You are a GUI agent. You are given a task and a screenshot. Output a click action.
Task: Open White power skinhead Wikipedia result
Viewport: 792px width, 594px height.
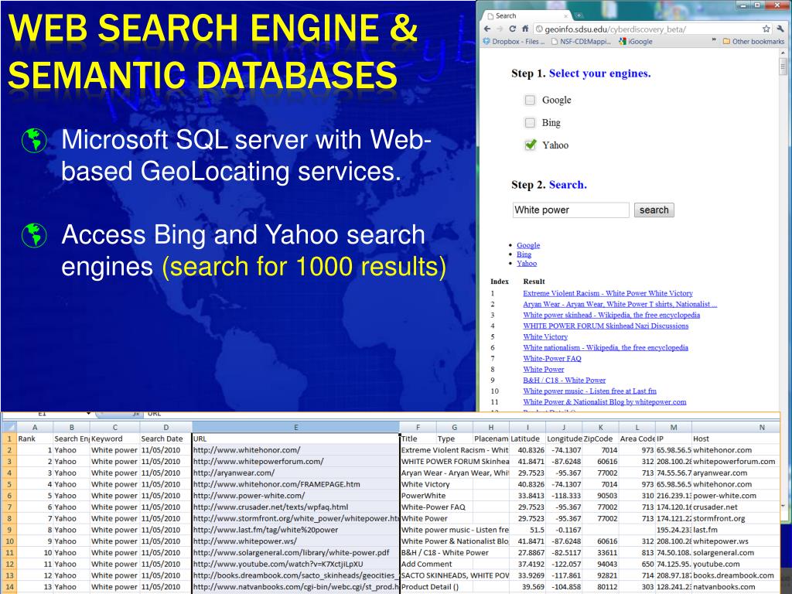pos(611,315)
